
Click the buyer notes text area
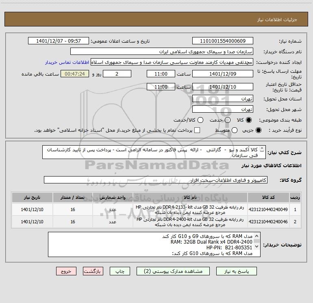154,244
